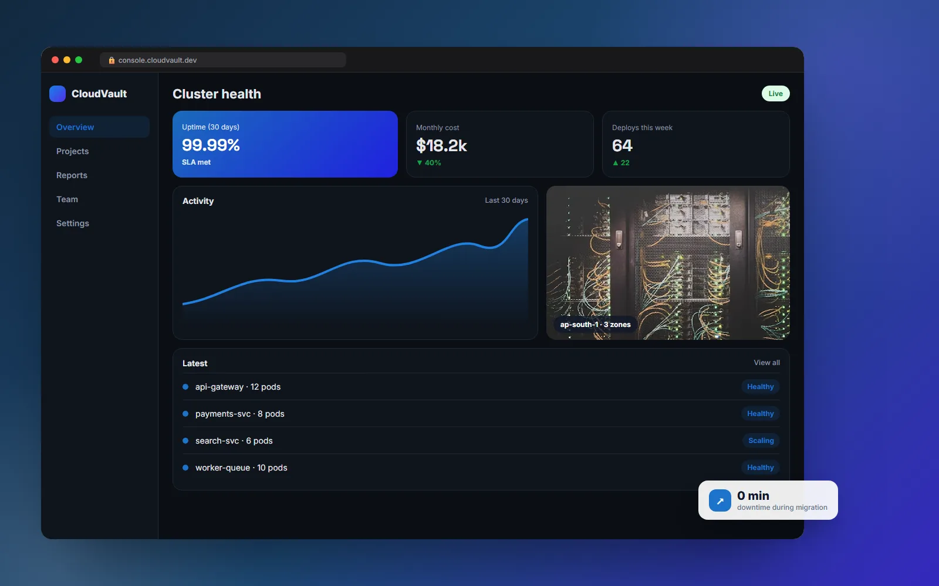This screenshot has height=586, width=939.
Task: Click the Healthy badge for worker-queue
Action: pos(761,468)
